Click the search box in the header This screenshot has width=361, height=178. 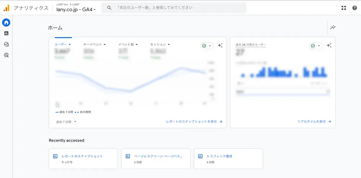click(x=174, y=8)
